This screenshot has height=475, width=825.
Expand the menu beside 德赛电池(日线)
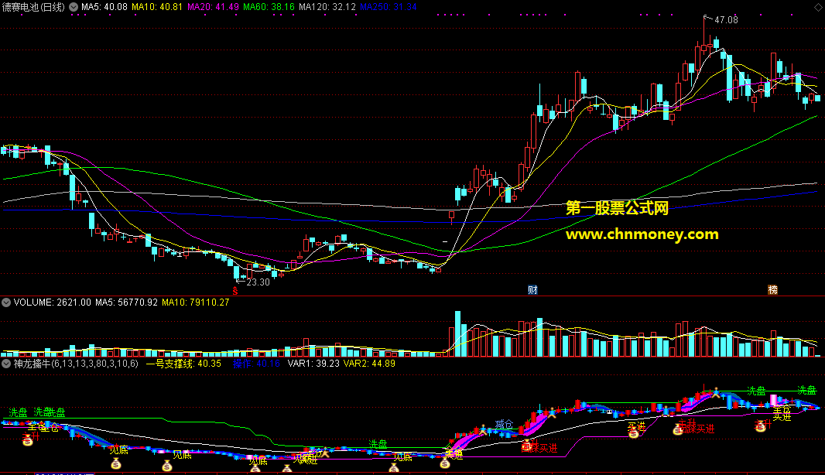tap(74, 7)
